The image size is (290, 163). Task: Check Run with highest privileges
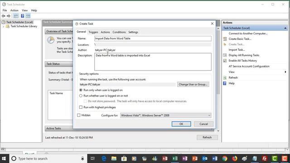tap(81, 107)
